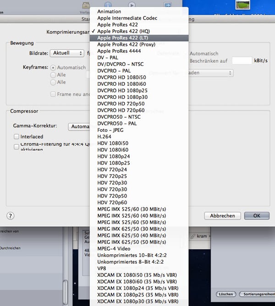Choose DVCPRO HD 720p50
The width and height of the screenshot is (275, 306).
(x=139, y=104)
